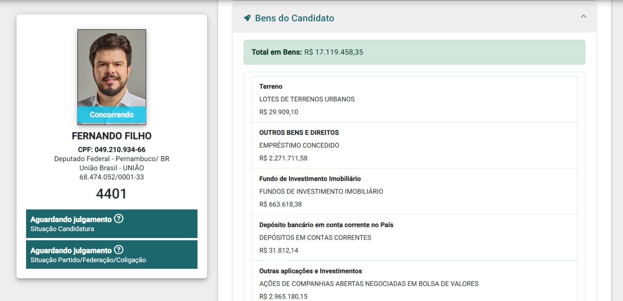Click the Total em Bens summary banner
This screenshot has height=301, width=623.
(414, 52)
